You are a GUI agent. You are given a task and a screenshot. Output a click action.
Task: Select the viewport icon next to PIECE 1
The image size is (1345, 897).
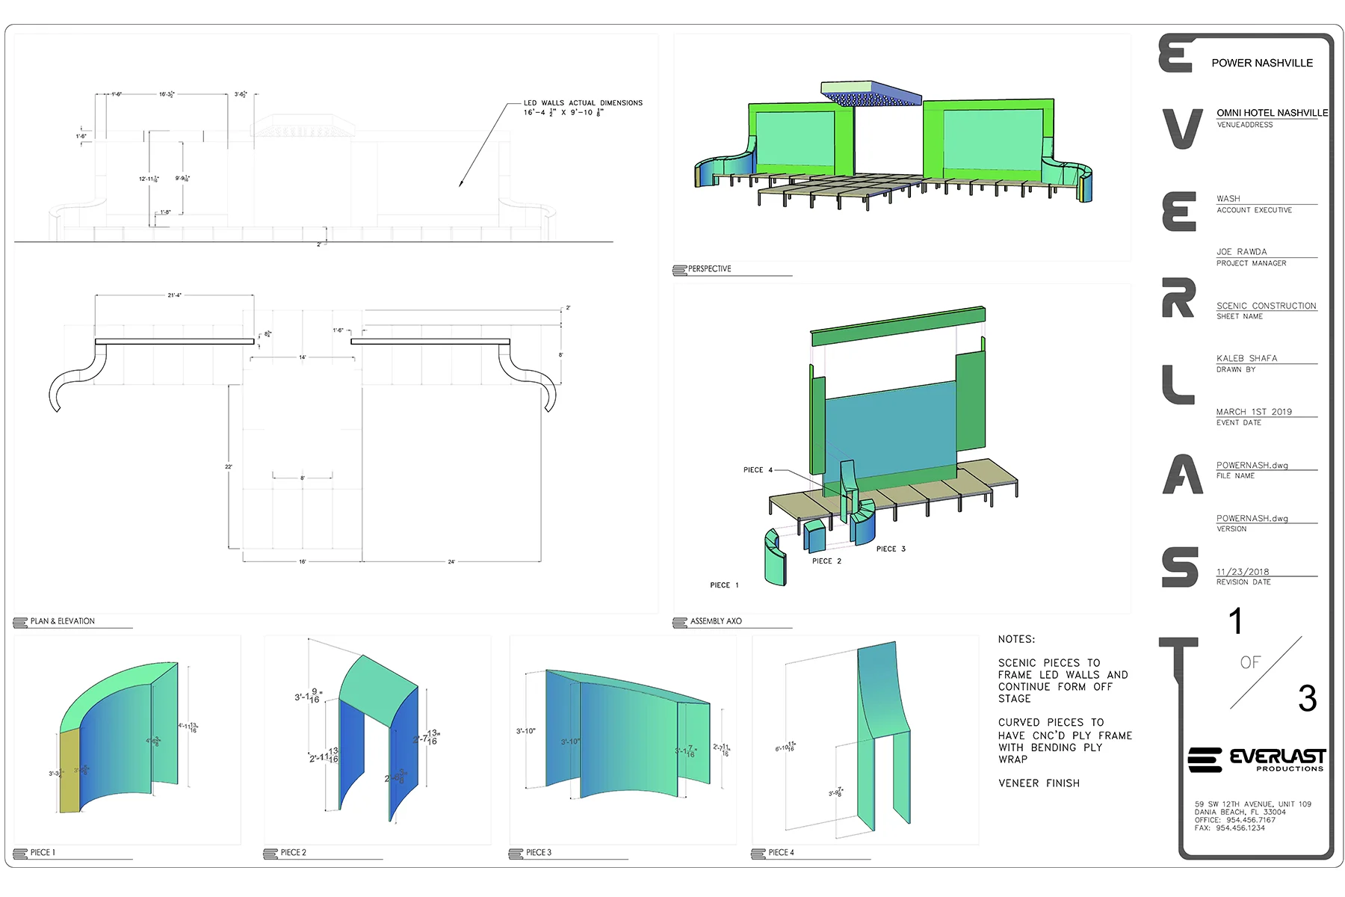[x=20, y=851]
